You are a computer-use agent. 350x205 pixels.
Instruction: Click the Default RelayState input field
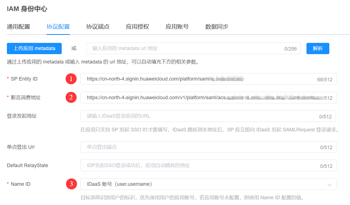[x=198, y=165]
